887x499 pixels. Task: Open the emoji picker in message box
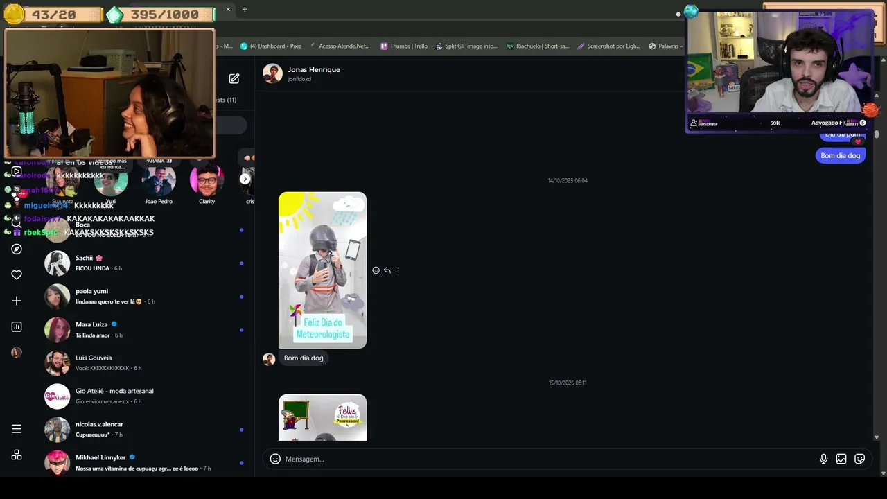275,459
